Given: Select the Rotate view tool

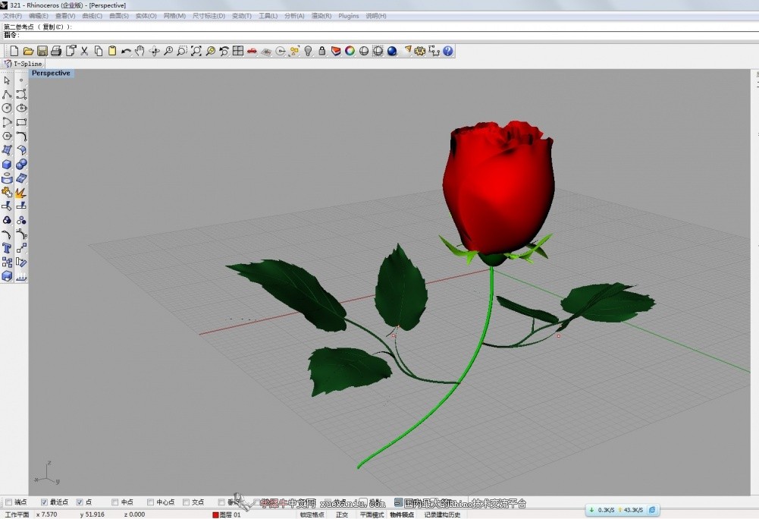Looking at the screenshot, I should pyautogui.click(x=155, y=51).
